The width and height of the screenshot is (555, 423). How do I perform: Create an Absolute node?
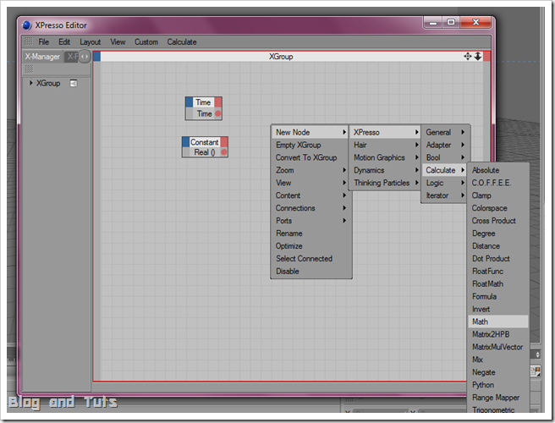click(x=498, y=170)
